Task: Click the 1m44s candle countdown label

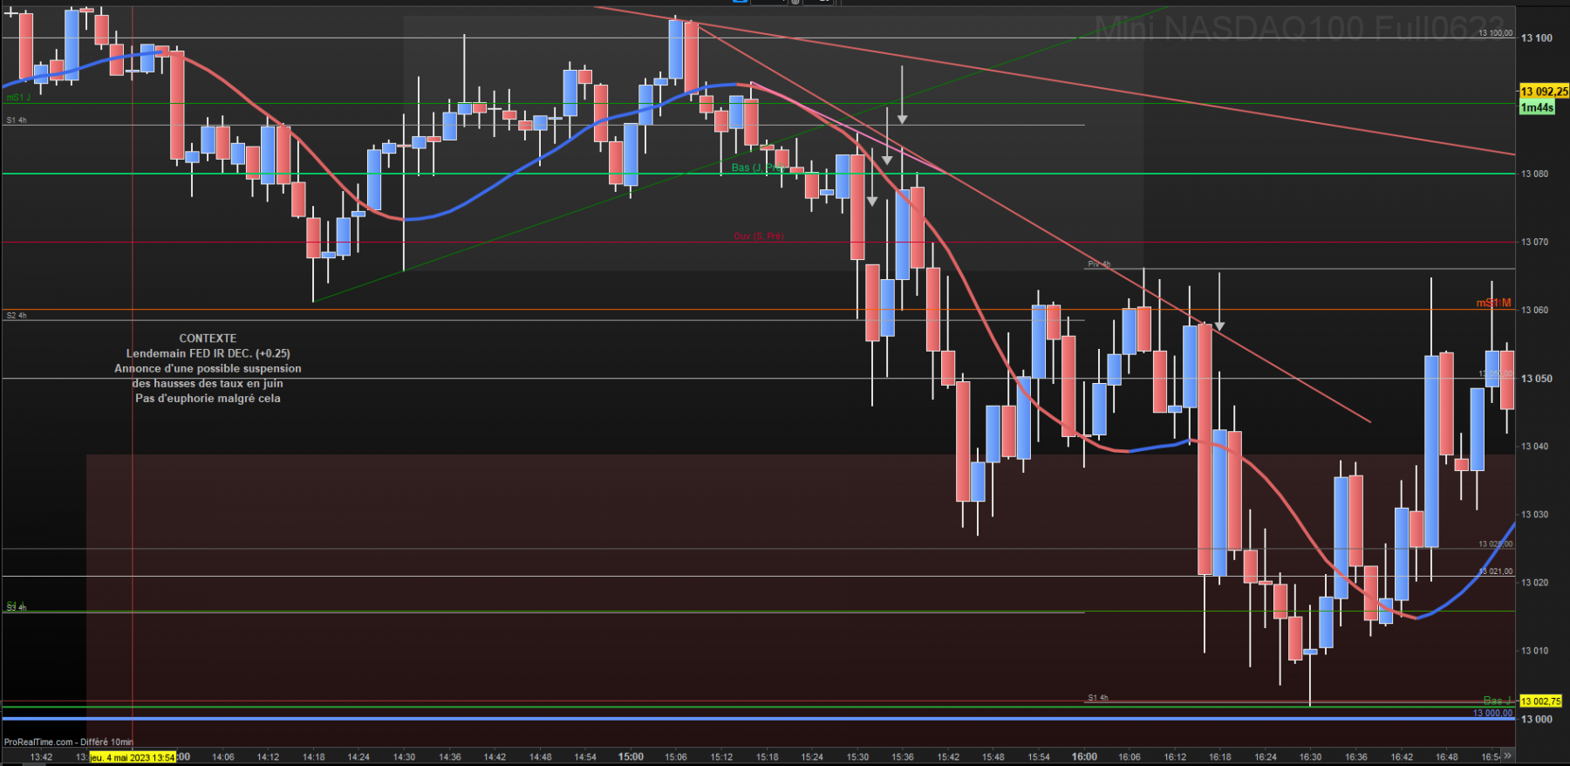Action: click(1537, 107)
